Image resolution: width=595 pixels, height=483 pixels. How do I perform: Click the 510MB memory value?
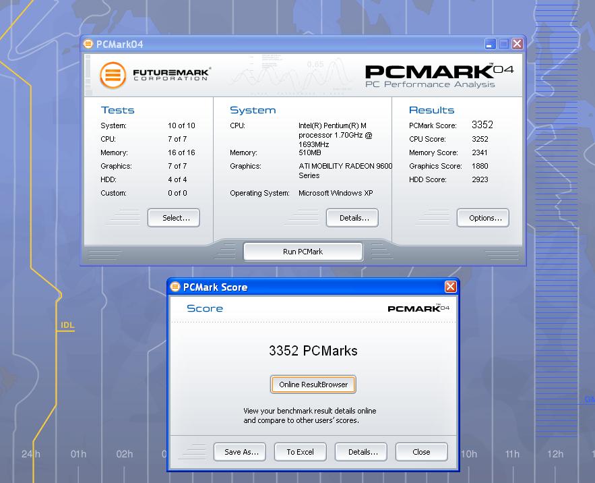(310, 152)
